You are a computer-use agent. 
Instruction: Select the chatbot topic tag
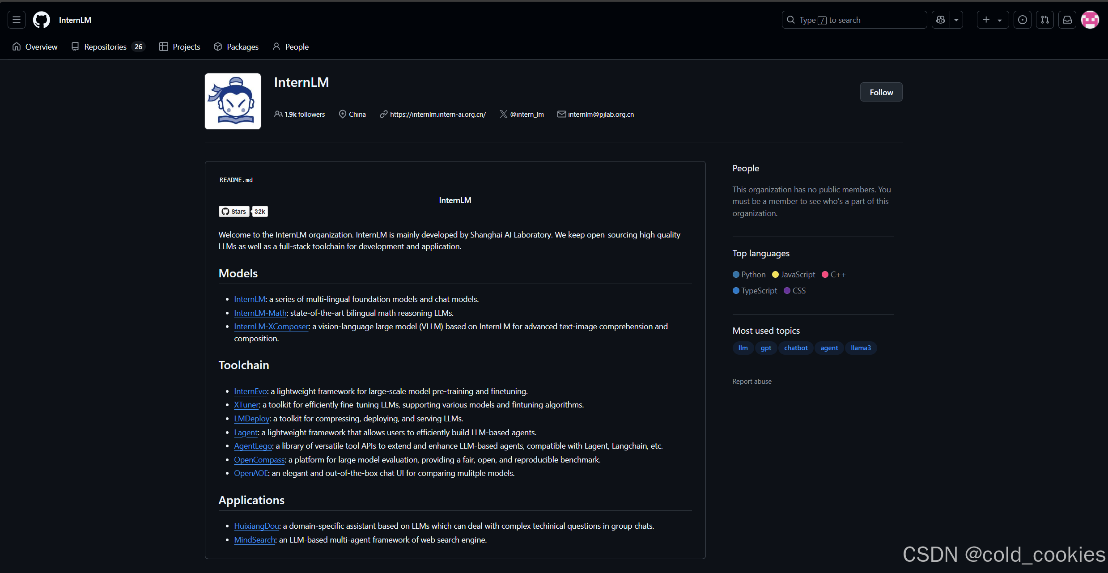(x=795, y=348)
